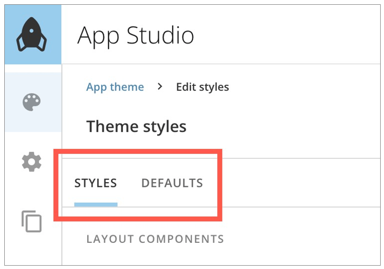Click the blue tile behind the rocket logo
This screenshot has width=384, height=269.
point(33,34)
